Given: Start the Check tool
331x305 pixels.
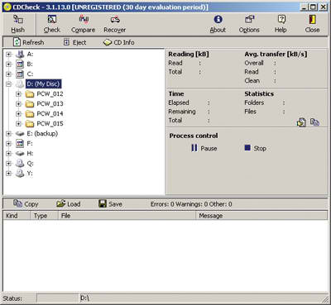Looking at the screenshot, I should 52,24.
